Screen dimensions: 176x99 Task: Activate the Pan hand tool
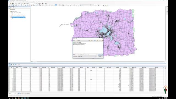click(x=12, y=5)
